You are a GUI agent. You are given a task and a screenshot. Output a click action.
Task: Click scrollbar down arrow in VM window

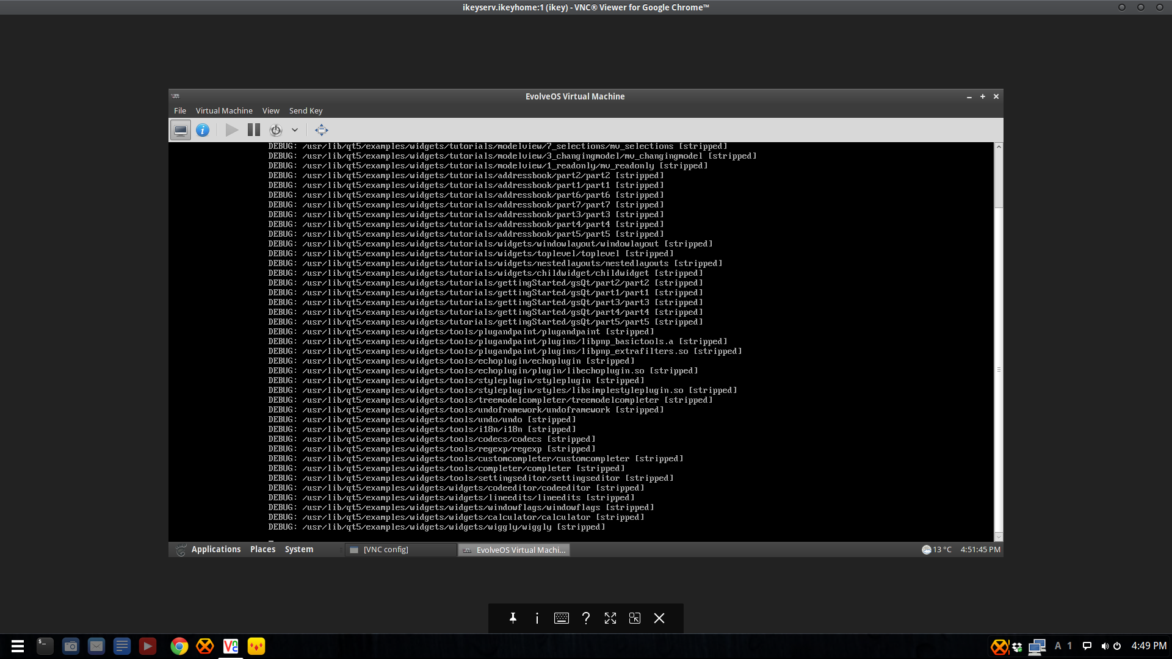click(999, 537)
